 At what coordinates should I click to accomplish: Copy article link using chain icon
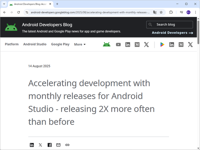click(x=67, y=145)
